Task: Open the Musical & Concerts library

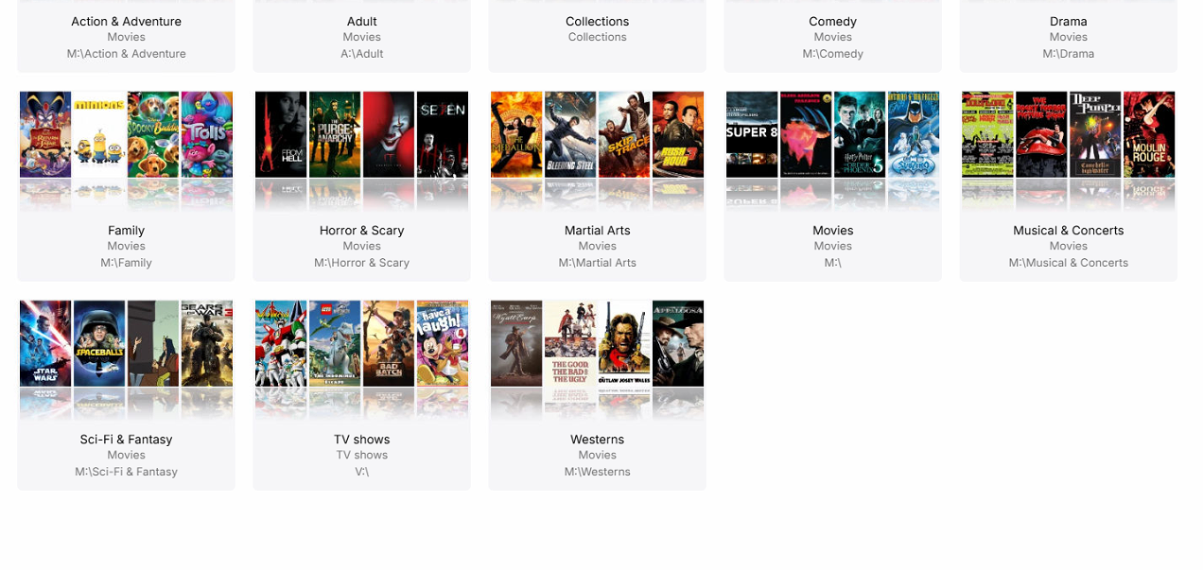Action: coord(1068,185)
